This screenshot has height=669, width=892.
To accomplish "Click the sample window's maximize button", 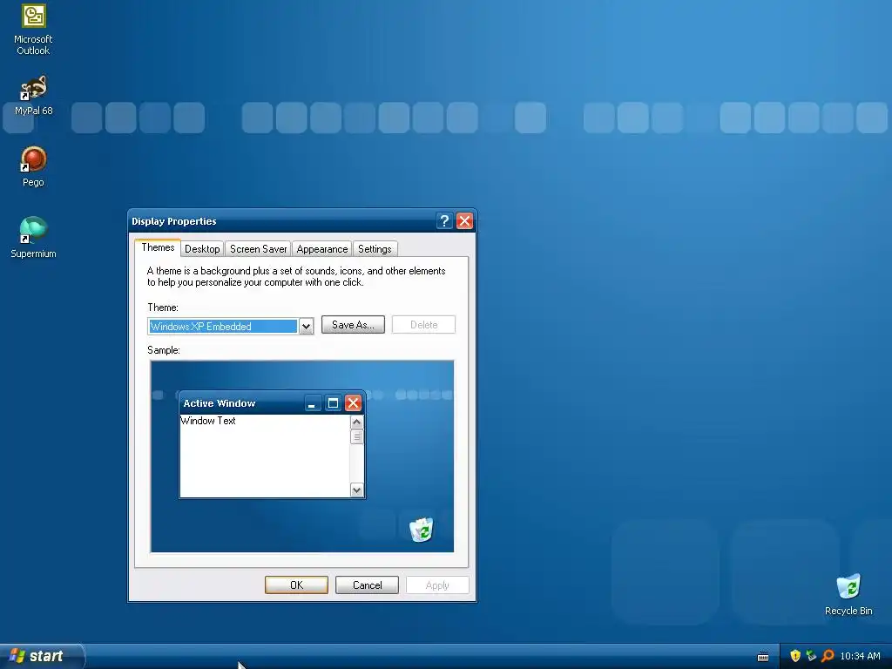I will click(333, 403).
